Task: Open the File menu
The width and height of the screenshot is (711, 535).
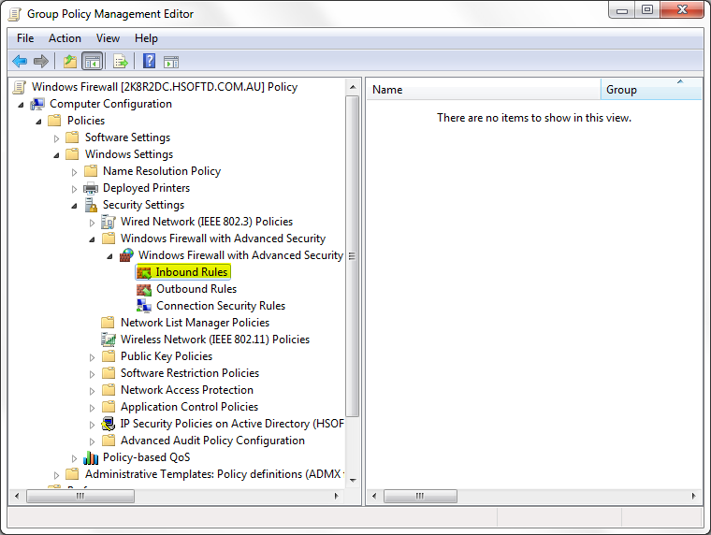Action: [x=25, y=38]
